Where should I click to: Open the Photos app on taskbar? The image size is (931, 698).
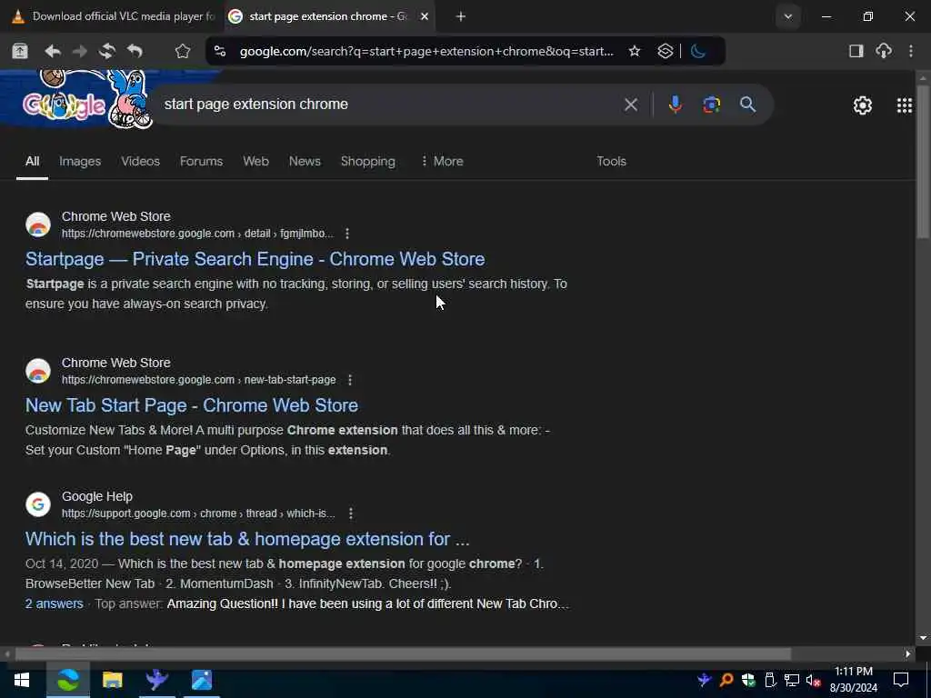[x=202, y=680]
